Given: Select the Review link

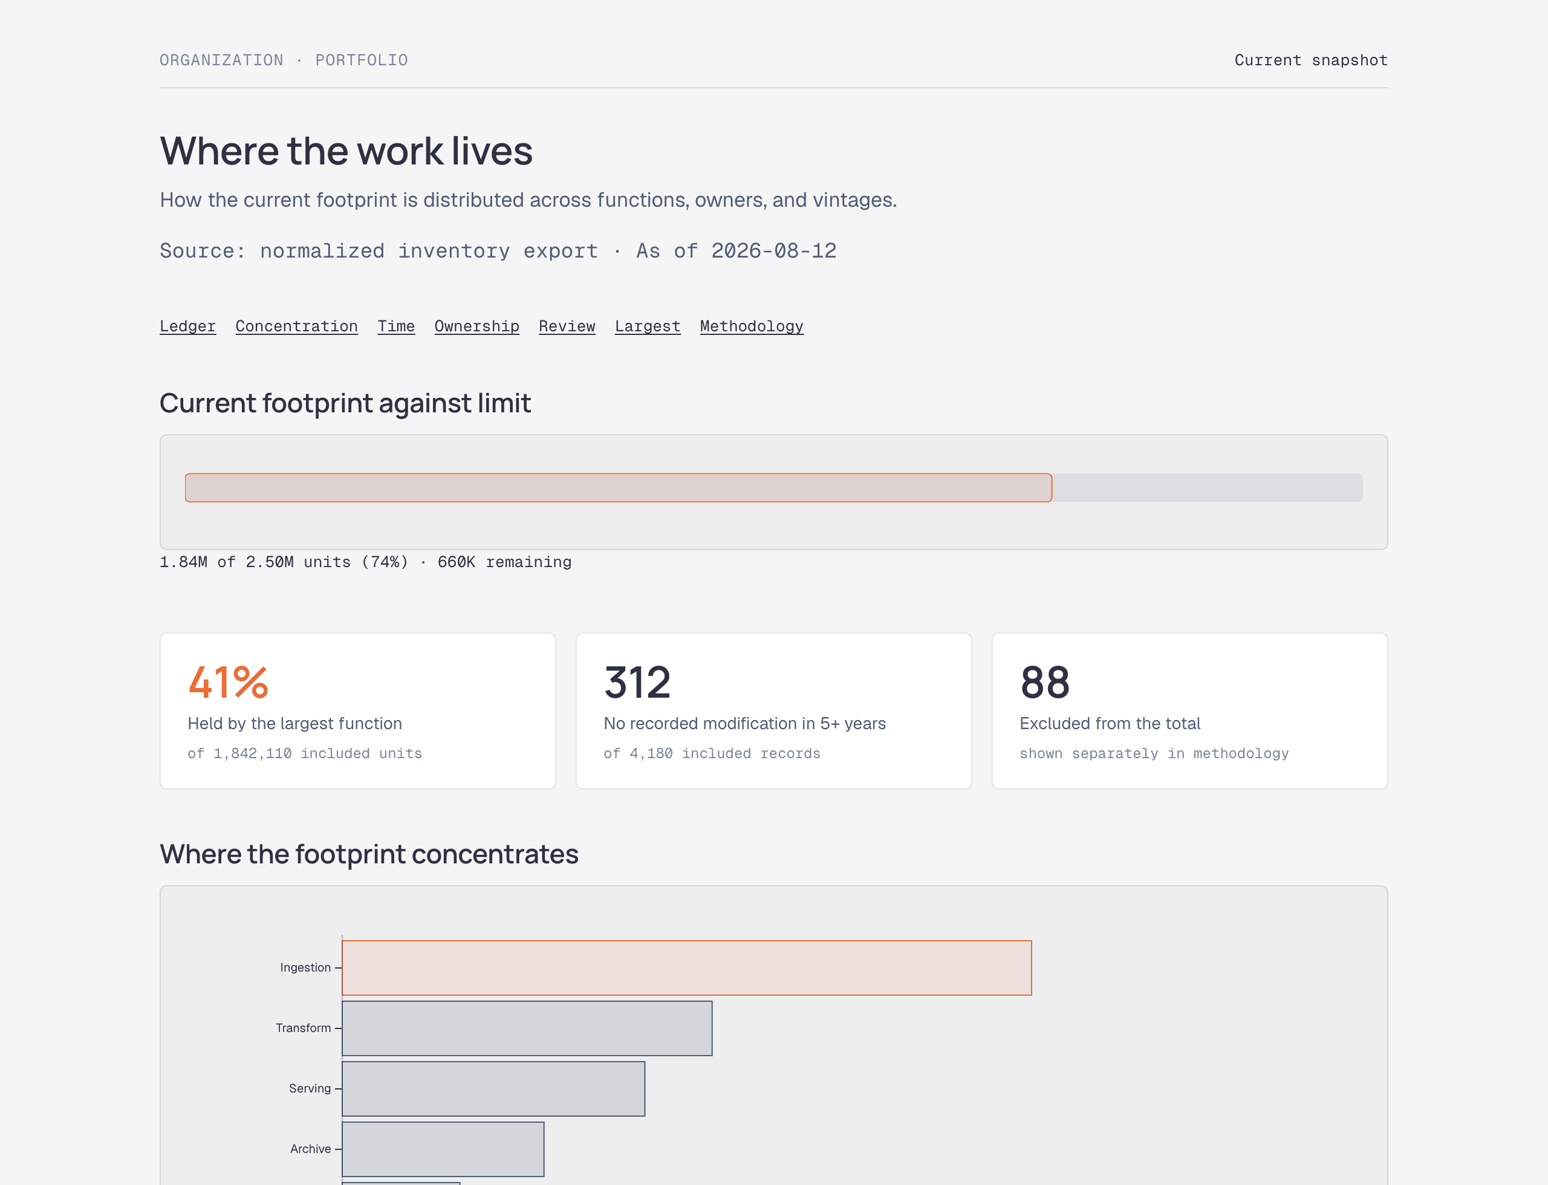Looking at the screenshot, I should pyautogui.click(x=567, y=326).
